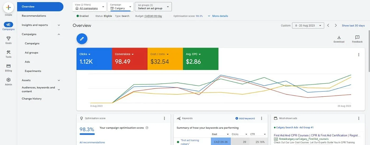
Task: Click the Create plus button
Action: [x=8, y=7]
